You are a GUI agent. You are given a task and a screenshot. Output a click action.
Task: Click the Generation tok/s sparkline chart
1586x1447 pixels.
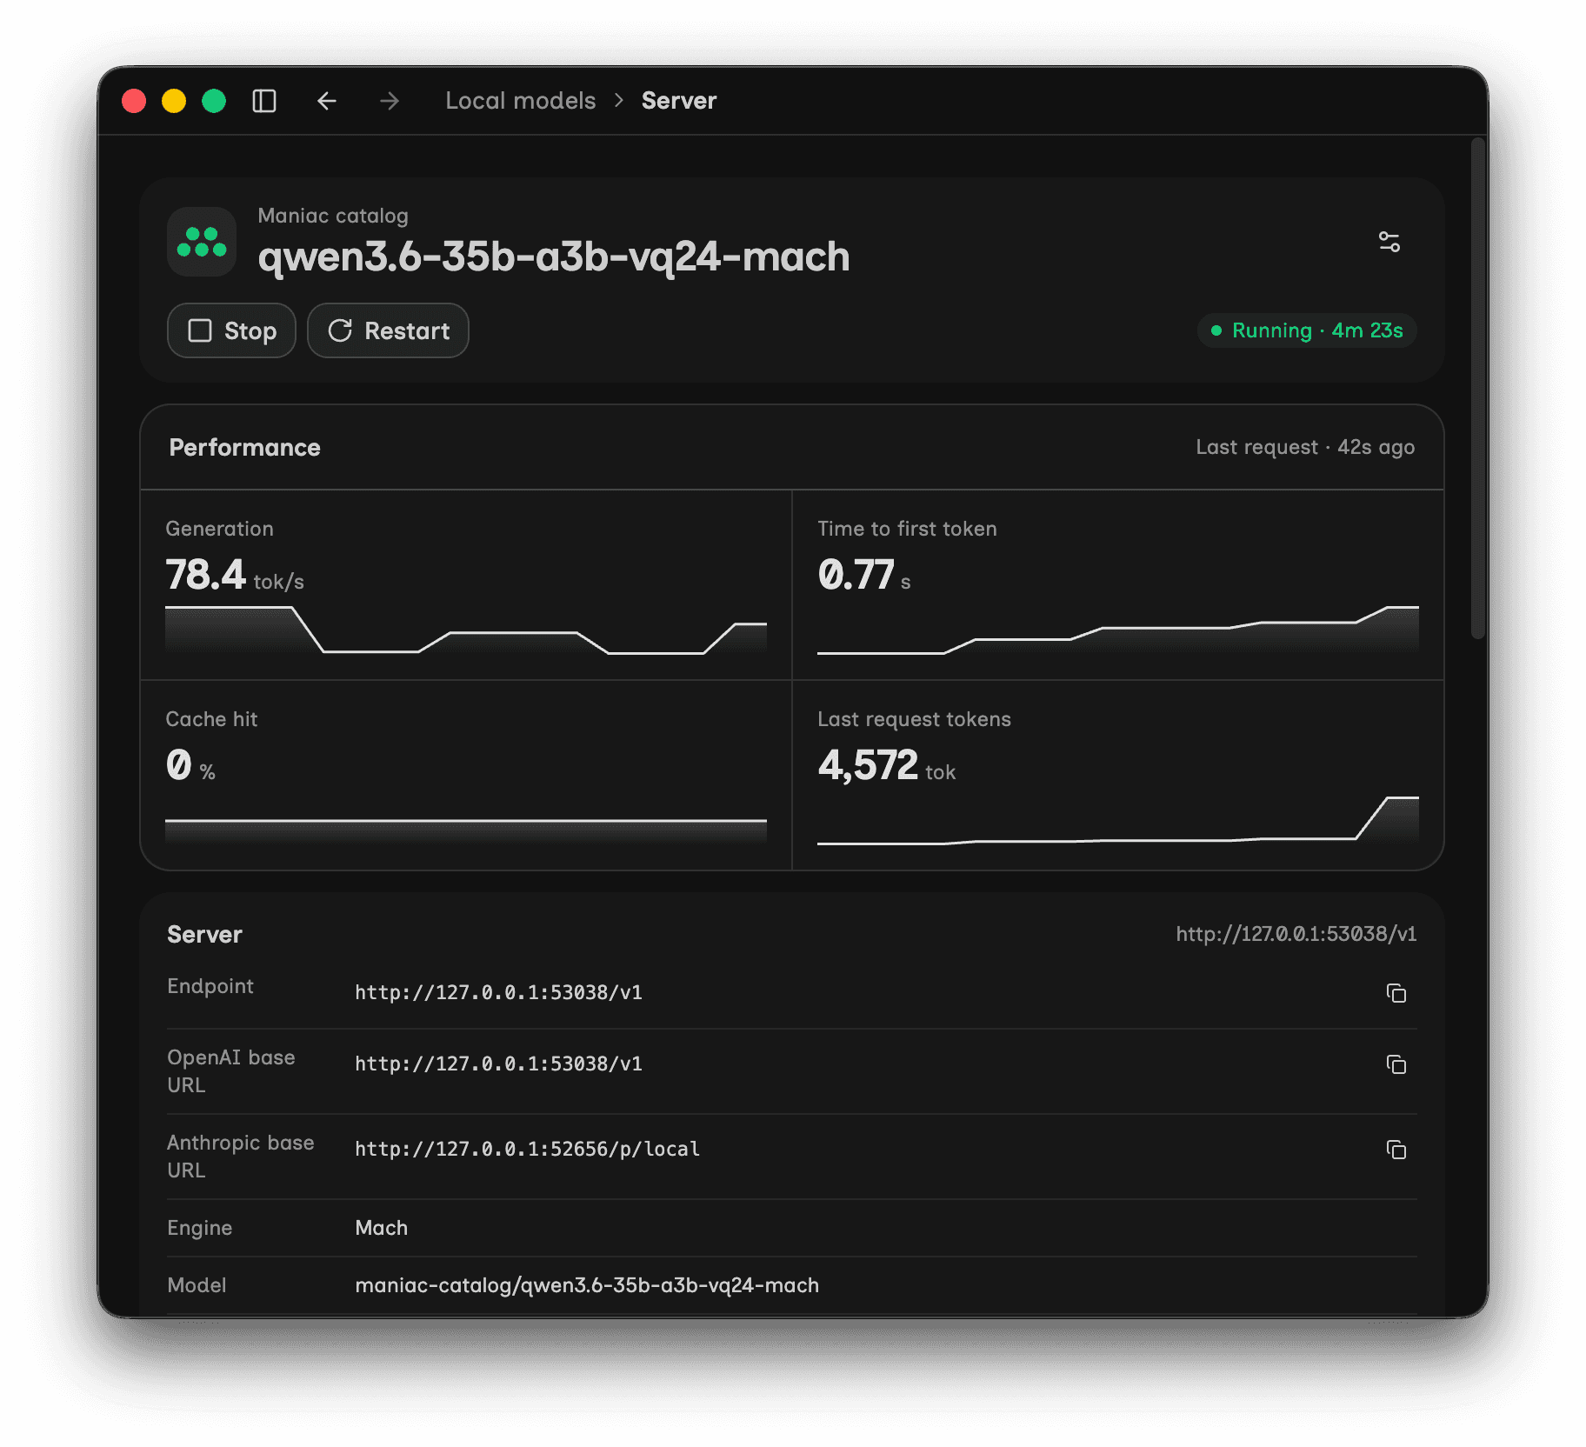pyautogui.click(x=466, y=630)
